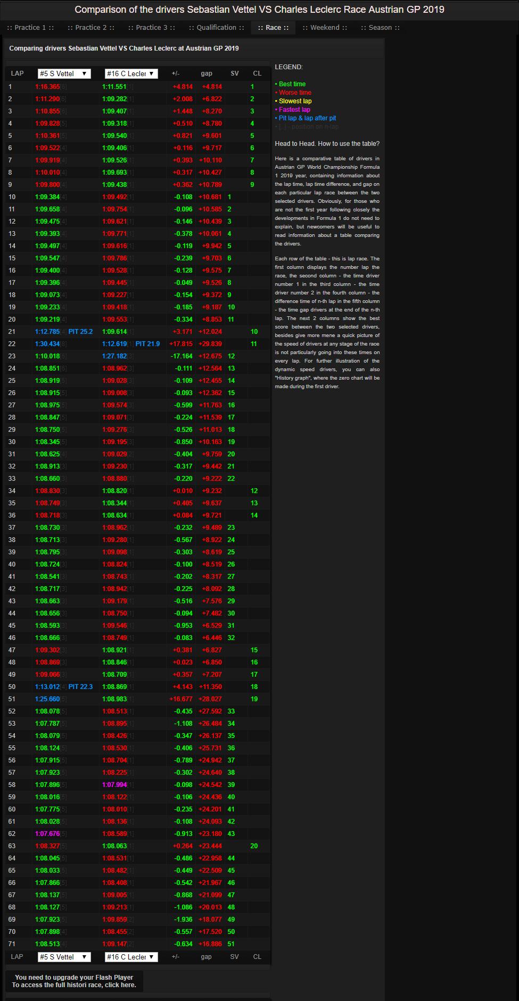Click the +16.886 gap on lap 71
This screenshot has width=519, height=1001.
coord(210,944)
